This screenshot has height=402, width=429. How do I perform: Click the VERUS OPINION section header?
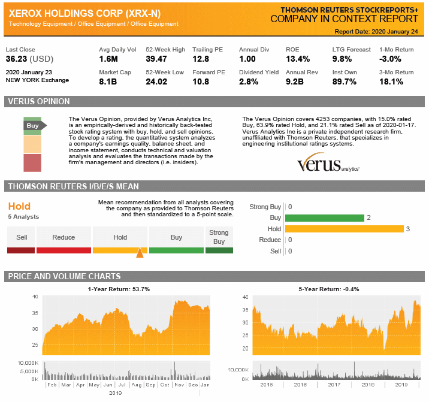click(x=214, y=101)
